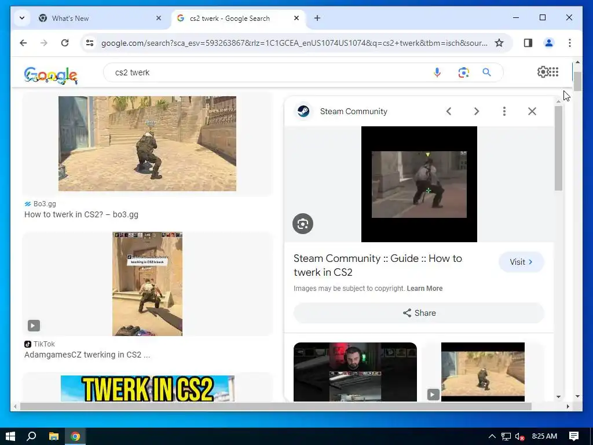The width and height of the screenshot is (593, 445).
Task: Open the Google apps grid
Action: click(x=554, y=72)
